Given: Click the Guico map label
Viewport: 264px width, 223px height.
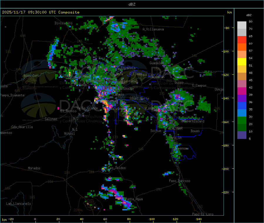Looking at the screenshot, I should [179, 82].
